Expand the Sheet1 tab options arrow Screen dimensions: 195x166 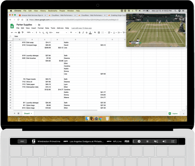(x=32, y=114)
